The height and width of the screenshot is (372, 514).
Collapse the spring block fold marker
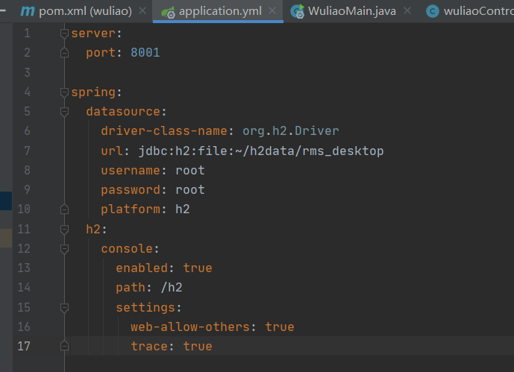64,92
